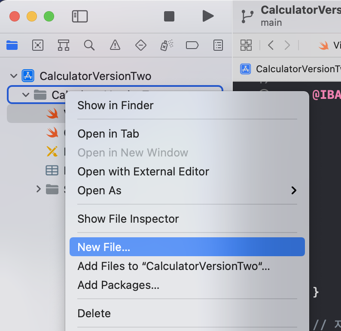This screenshot has width=341, height=331.
Task: Select the table-style file icon
Action: point(52,170)
